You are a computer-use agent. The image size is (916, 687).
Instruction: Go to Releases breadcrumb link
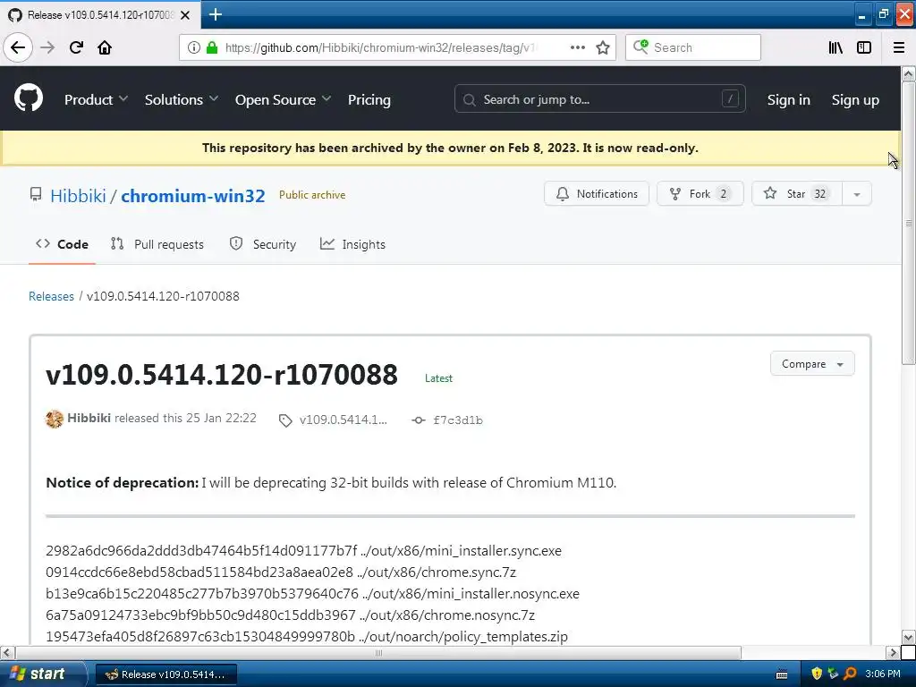[51, 296]
